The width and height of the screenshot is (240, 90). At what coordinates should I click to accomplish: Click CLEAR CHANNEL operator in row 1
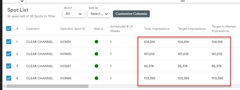[x=40, y=42]
